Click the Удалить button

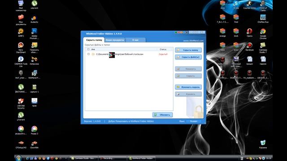pyautogui.click(x=188, y=94)
